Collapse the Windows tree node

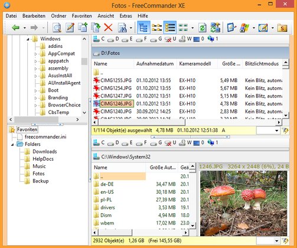tap(28, 40)
